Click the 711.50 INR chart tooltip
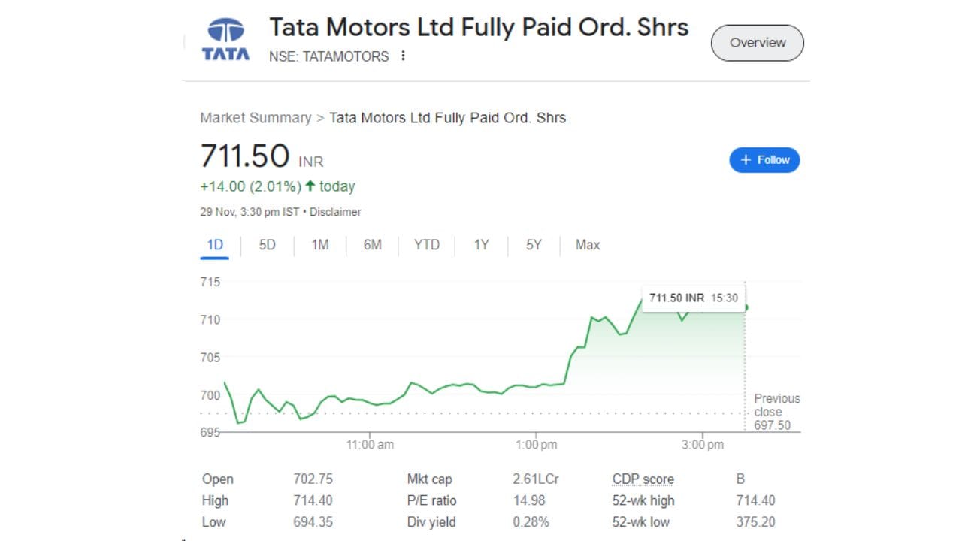Screen dimensions: 962x541 [692, 298]
